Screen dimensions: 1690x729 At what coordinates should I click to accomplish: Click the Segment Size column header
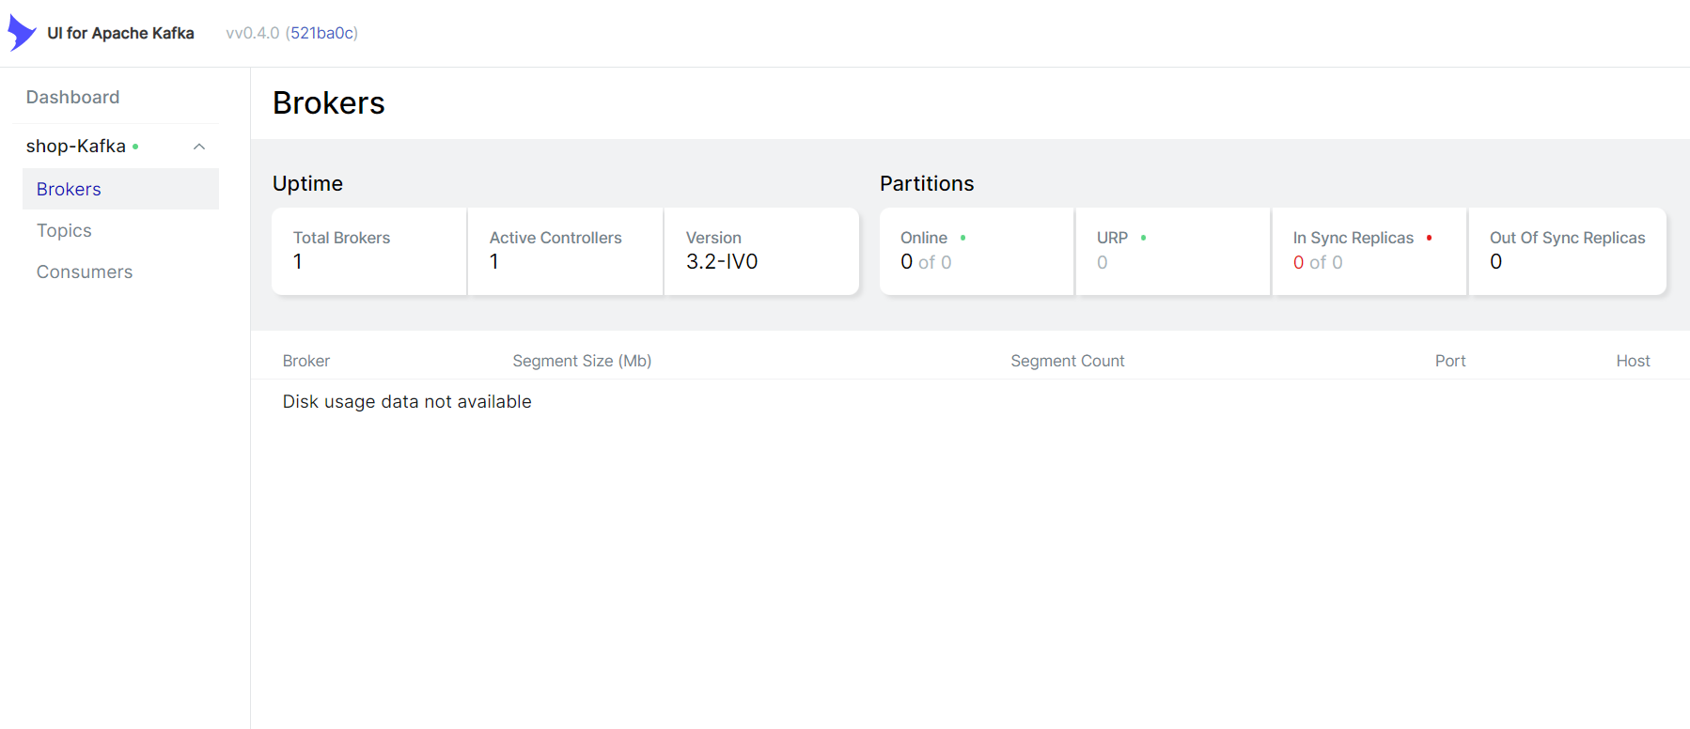(582, 360)
